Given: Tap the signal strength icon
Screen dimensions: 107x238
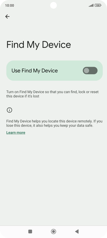Looking at the screenshot, I should click(91, 5).
